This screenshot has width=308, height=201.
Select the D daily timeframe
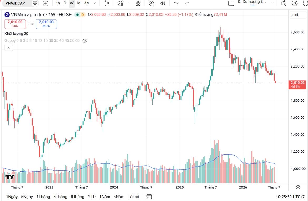coord(65,3)
